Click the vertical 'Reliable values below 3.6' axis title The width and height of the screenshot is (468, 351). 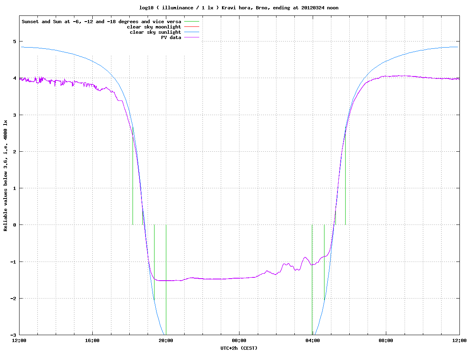5,176
